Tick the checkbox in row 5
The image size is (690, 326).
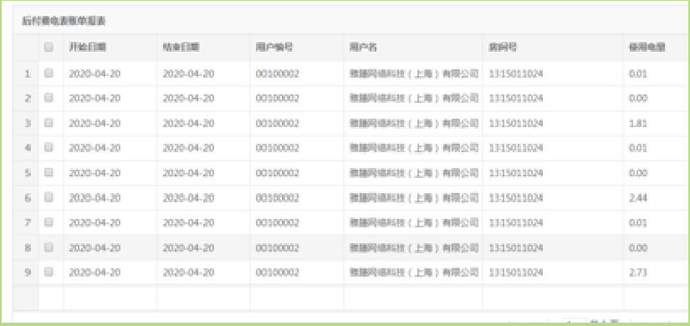[49, 172]
